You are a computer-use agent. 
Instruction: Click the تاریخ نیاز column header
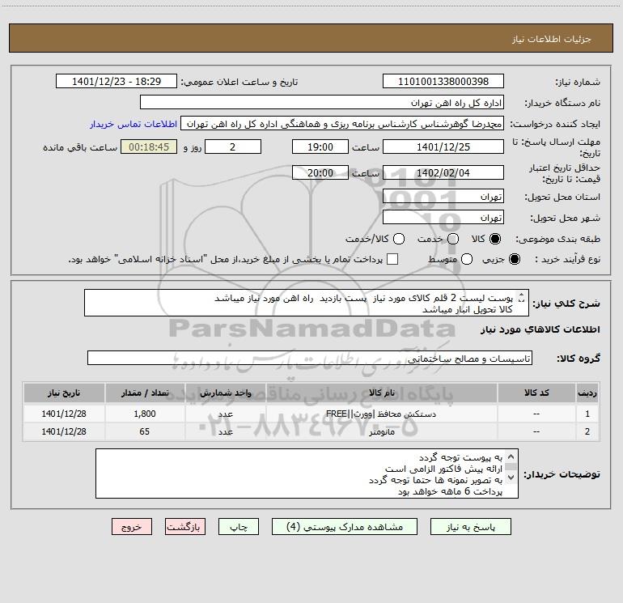coord(64,393)
